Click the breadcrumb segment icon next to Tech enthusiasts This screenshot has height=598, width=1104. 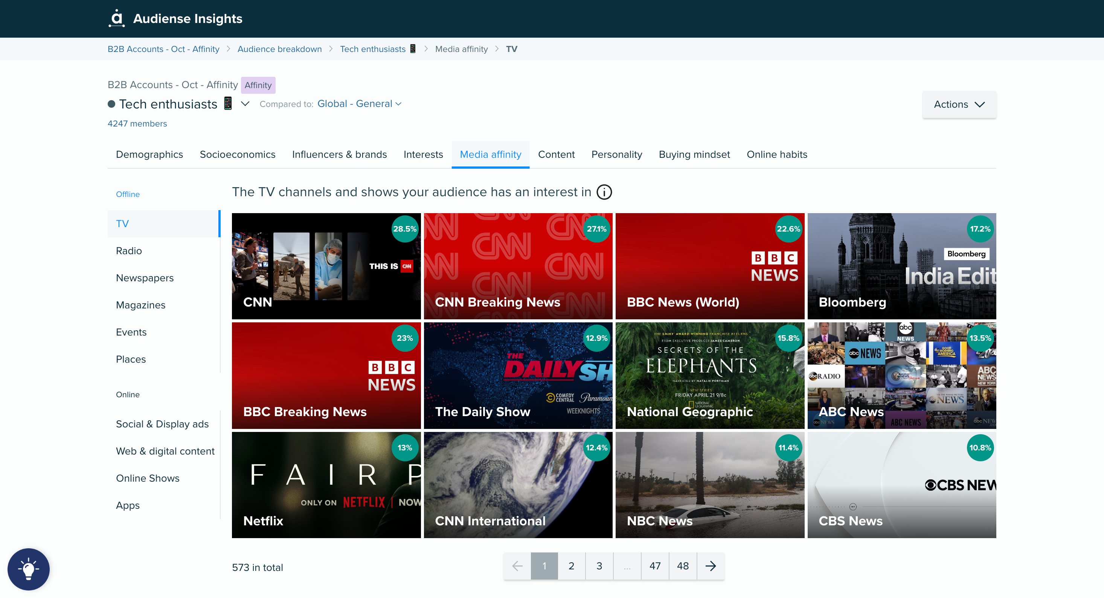[414, 49]
